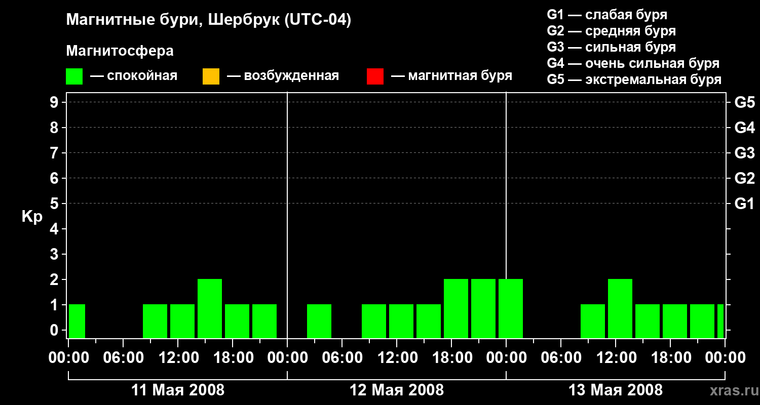The width and height of the screenshot is (760, 405).
Task: Click the 'G1 — слабая буря' legend line
Action: pos(607,15)
